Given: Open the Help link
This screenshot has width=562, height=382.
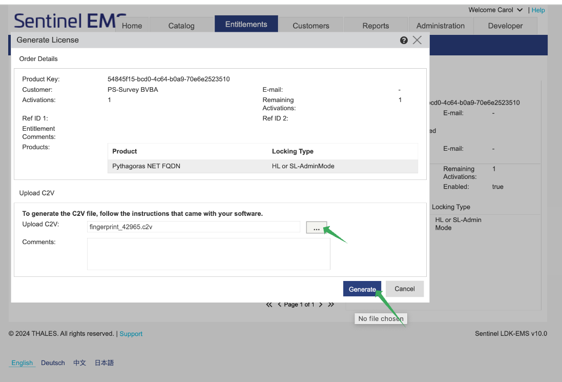Looking at the screenshot, I should coord(538,10).
